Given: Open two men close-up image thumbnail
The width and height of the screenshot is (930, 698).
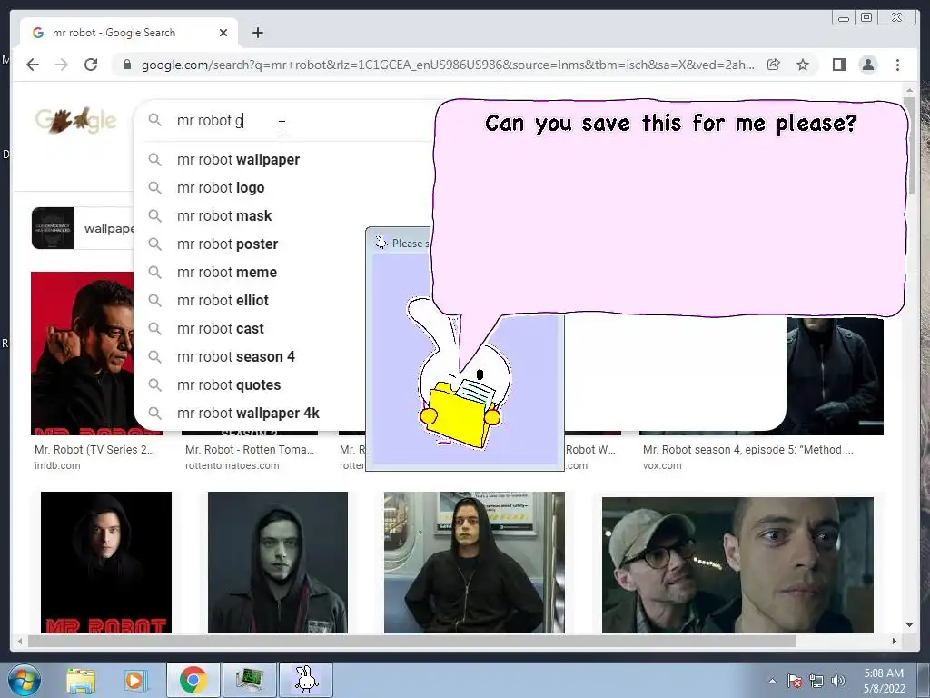Looking at the screenshot, I should click(x=737, y=565).
